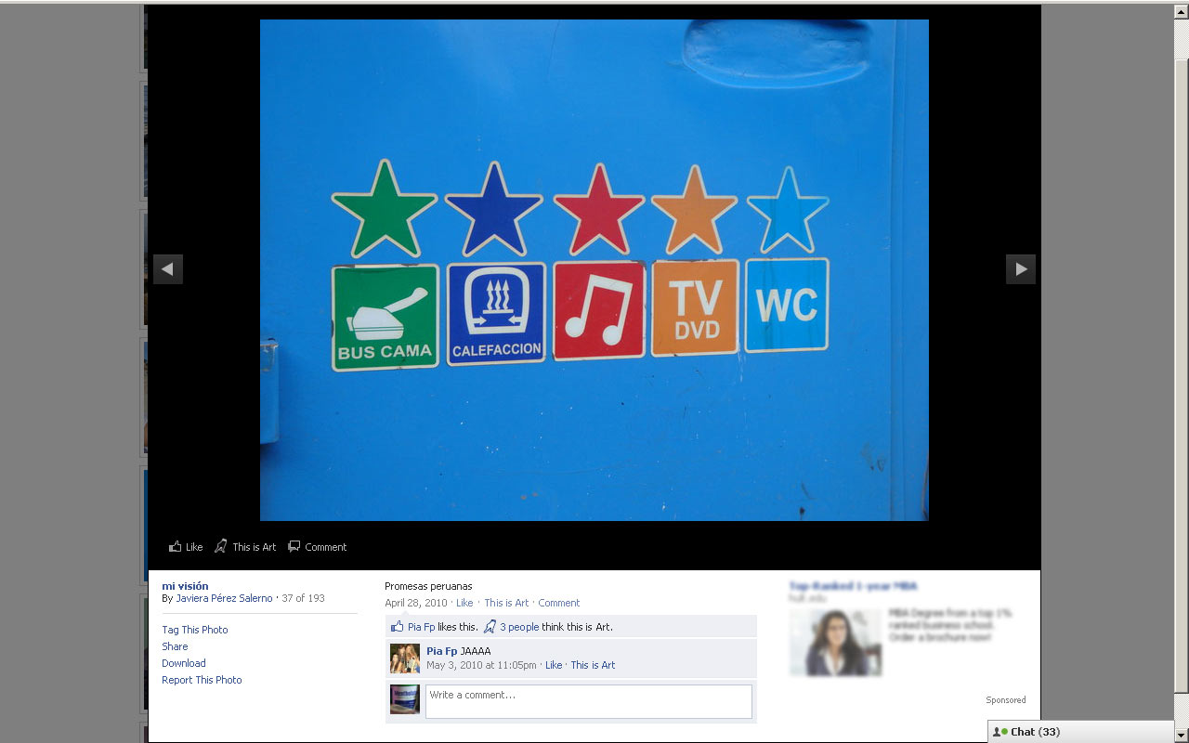Click the This is Art icon below photo
Screen dimensions: 1189x743
[221, 547]
